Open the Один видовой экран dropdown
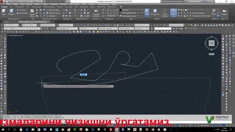Screen dimensions: 235x132 (x=129, y=16)
